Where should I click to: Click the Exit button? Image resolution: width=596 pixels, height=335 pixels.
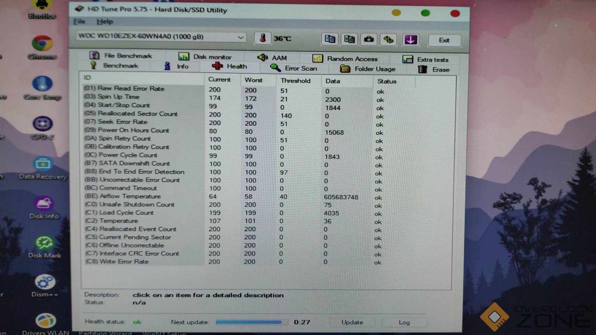[444, 40]
